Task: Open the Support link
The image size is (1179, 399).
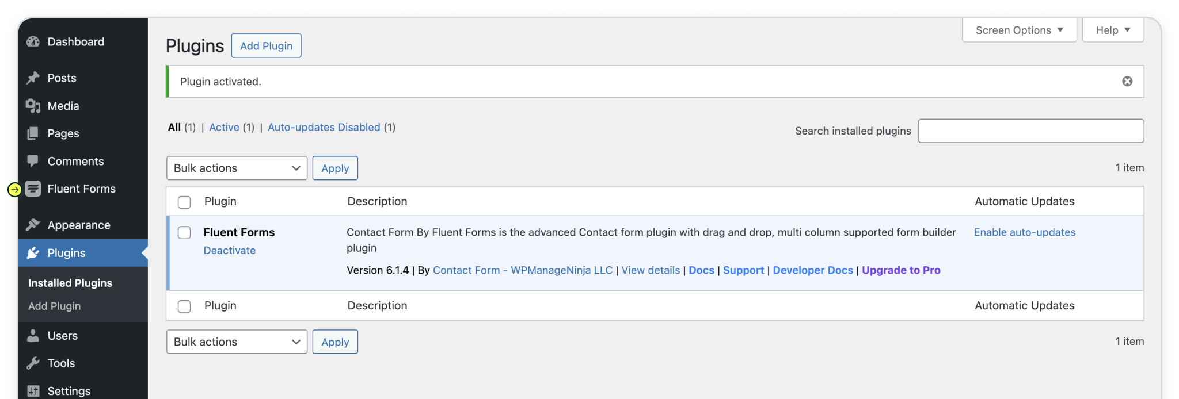Action: coord(743,270)
